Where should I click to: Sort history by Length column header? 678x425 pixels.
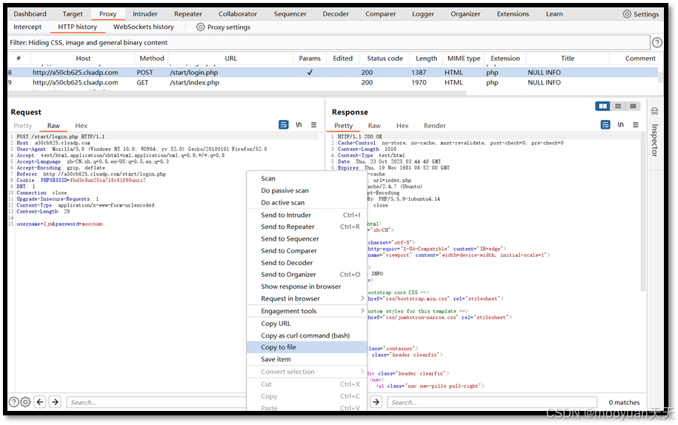[426, 58]
